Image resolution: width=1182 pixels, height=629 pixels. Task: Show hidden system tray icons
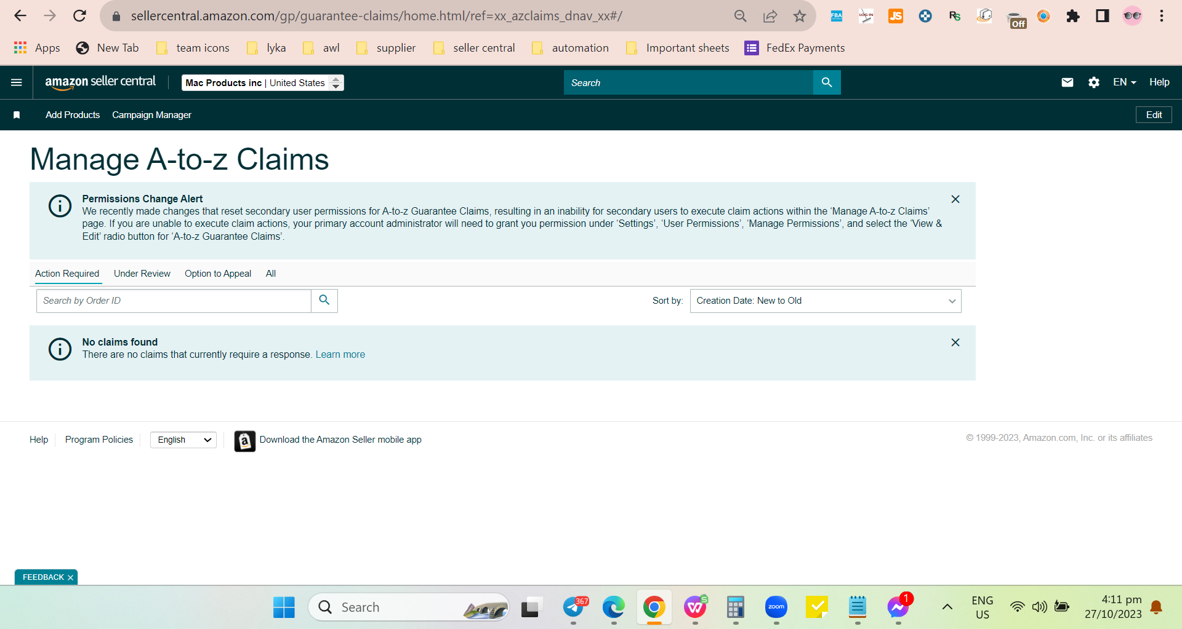click(x=947, y=607)
